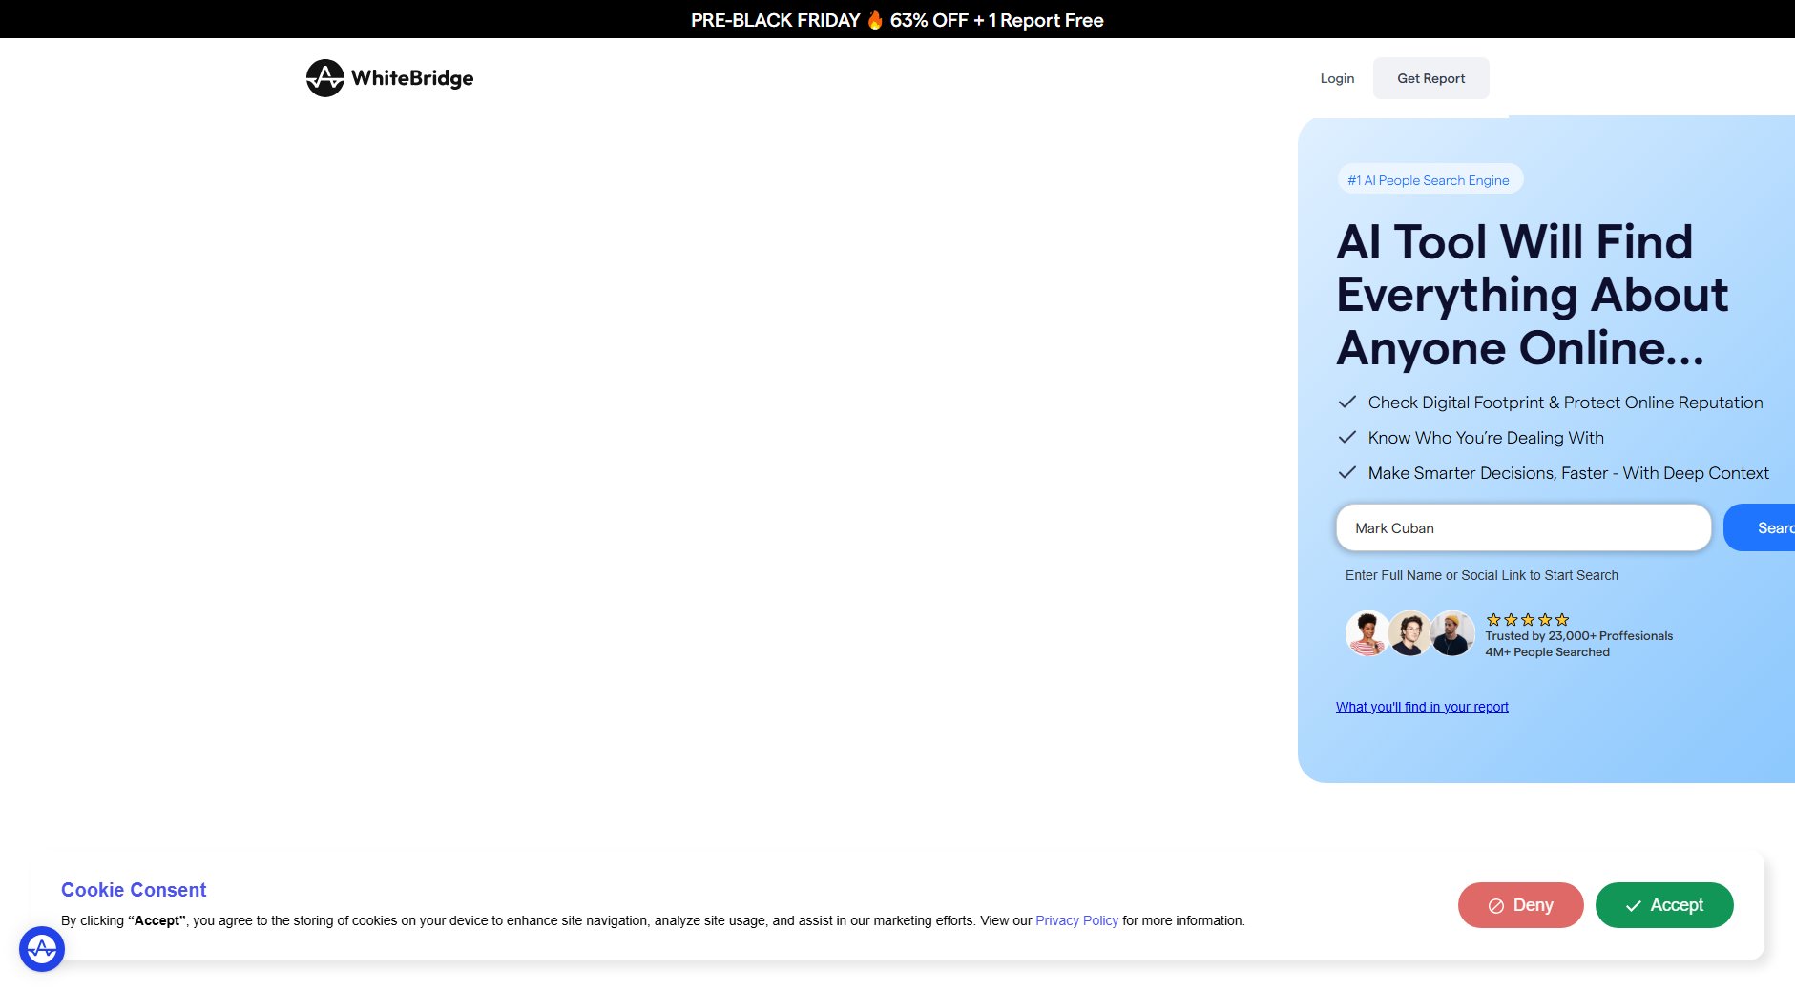This screenshot has height=991, width=1795.
Task: Click the checkmark beside Check Digital Footprint
Action: [1348, 402]
